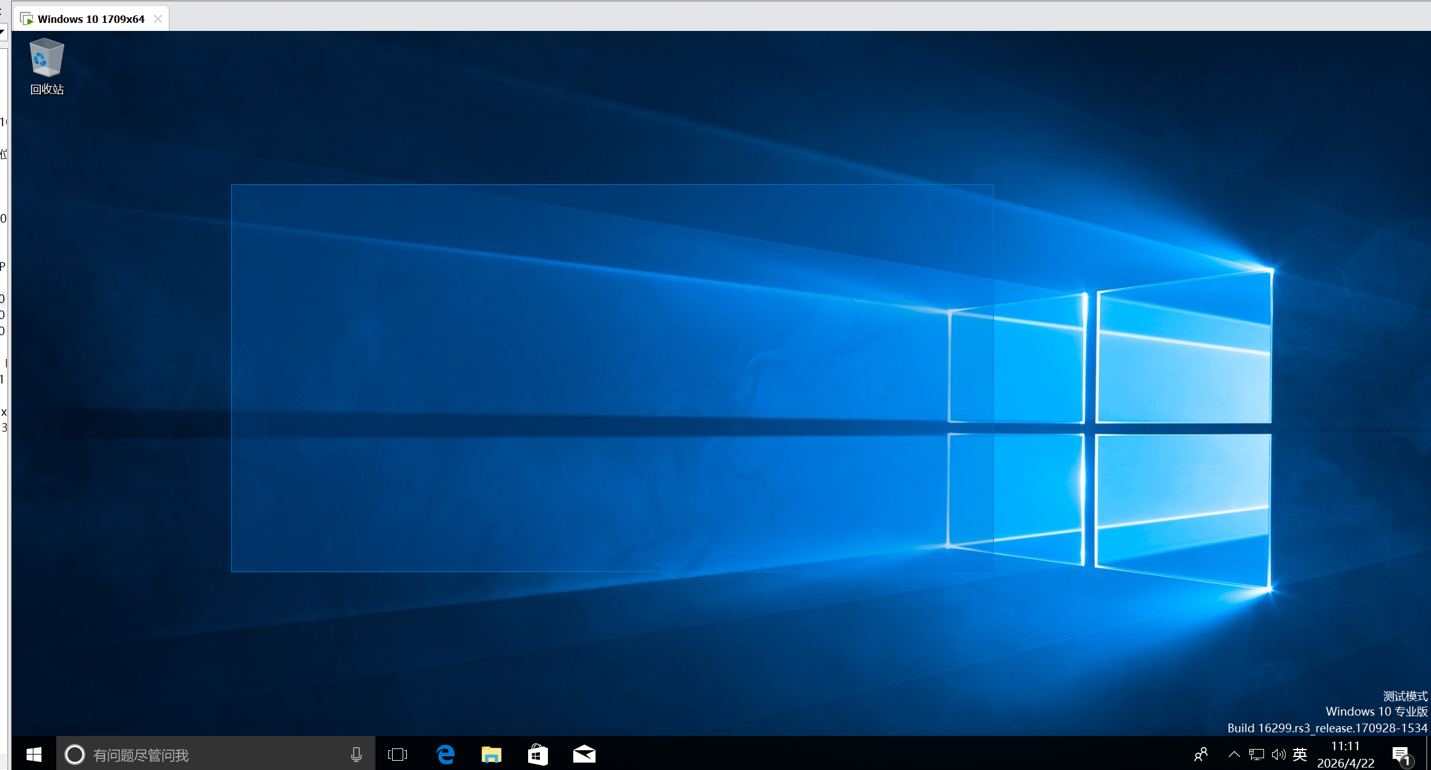This screenshot has height=770, width=1431.
Task: Launch the Microsoft Edge browser
Action: pos(445,755)
